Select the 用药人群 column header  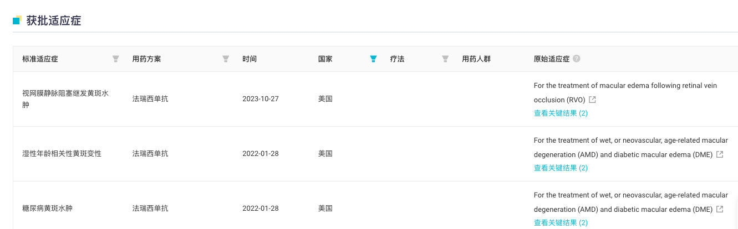[476, 59]
